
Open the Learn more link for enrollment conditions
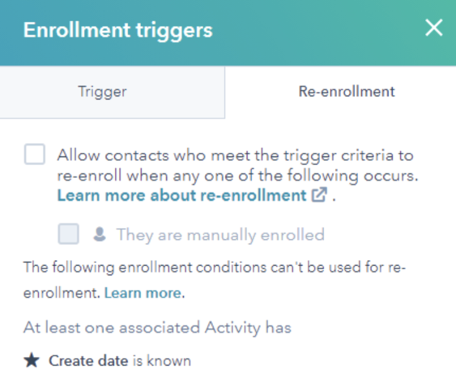click(142, 293)
